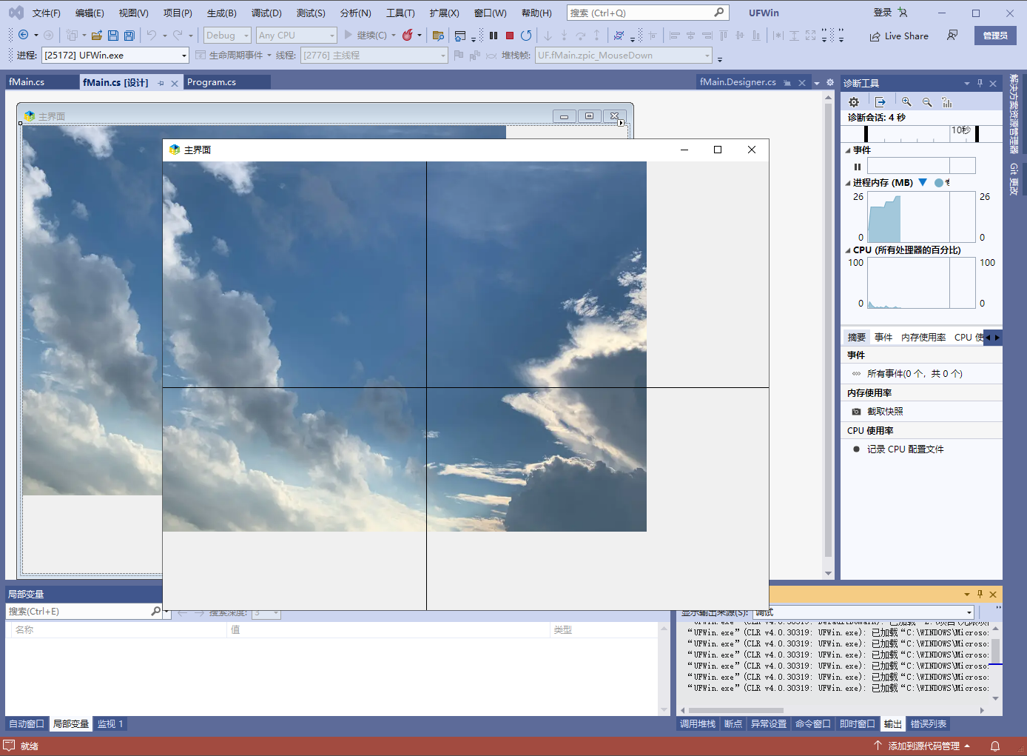Viewport: 1027px width, 756px height.
Task: Click the Continue (继续) play button
Action: pos(366,35)
